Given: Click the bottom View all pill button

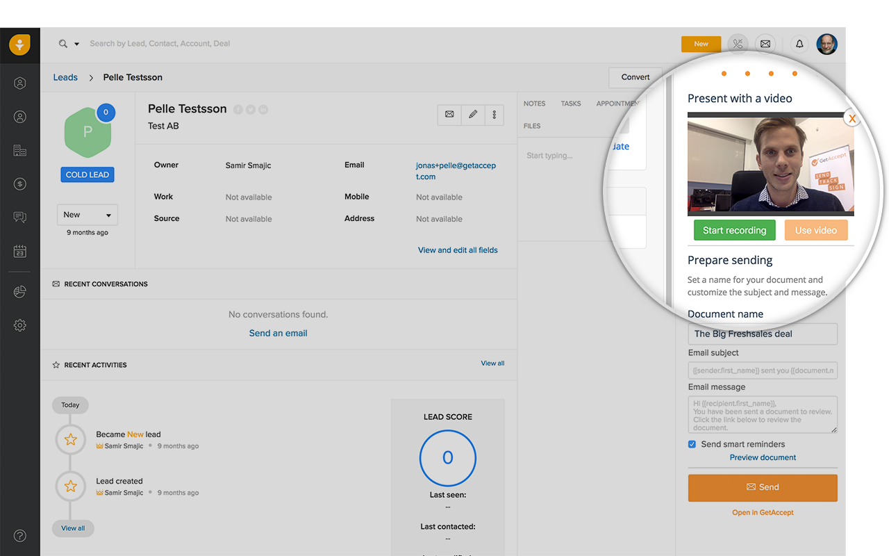Looking at the screenshot, I should (73, 528).
